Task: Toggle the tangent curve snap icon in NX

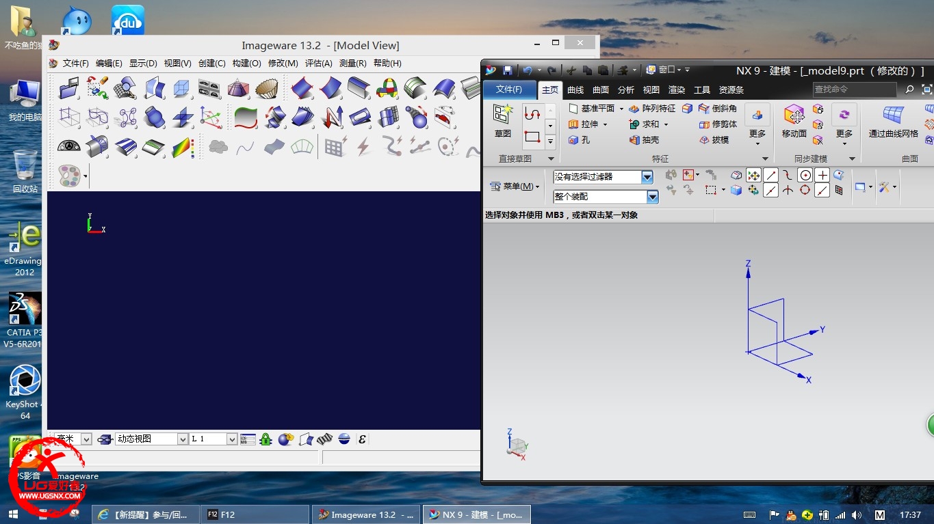Action: click(x=788, y=176)
